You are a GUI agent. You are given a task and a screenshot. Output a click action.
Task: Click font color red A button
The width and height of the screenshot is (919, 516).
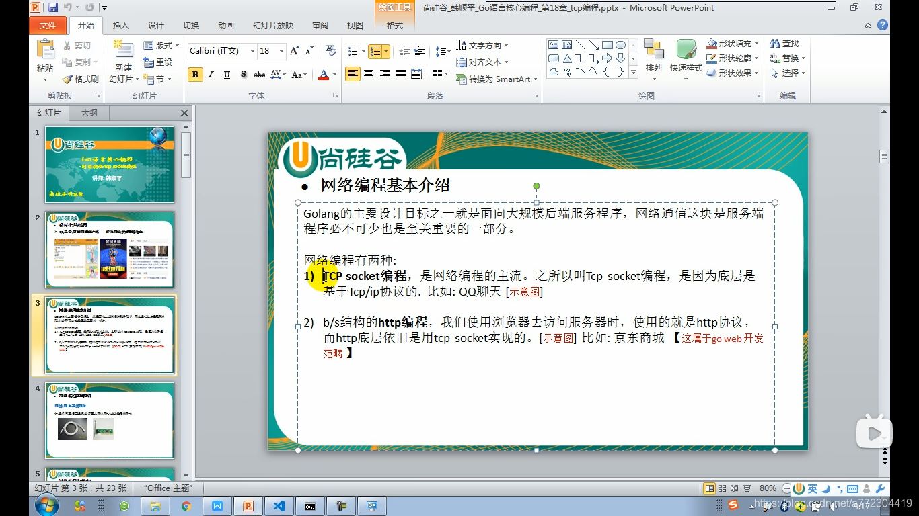pos(324,75)
